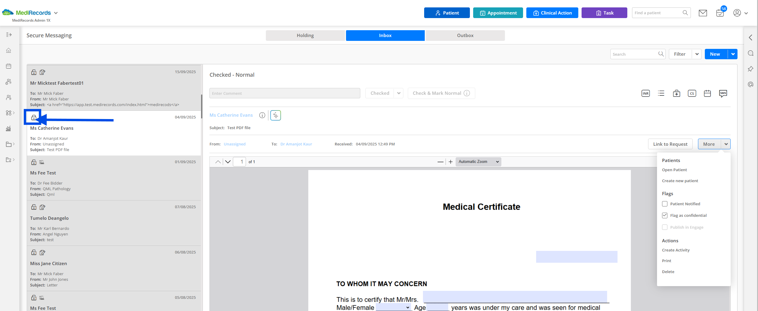Click edit icon on Miss Jane Citizen message
The height and width of the screenshot is (311, 758).
(x=42, y=252)
